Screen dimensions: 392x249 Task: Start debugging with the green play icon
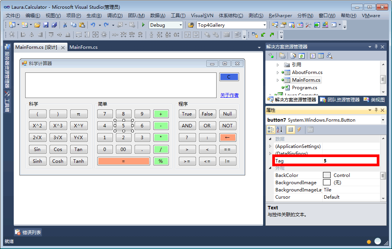143,25
